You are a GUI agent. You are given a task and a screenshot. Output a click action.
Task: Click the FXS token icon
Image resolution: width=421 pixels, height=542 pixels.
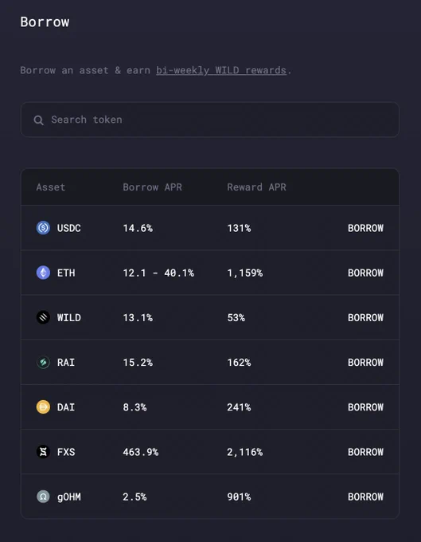click(43, 452)
